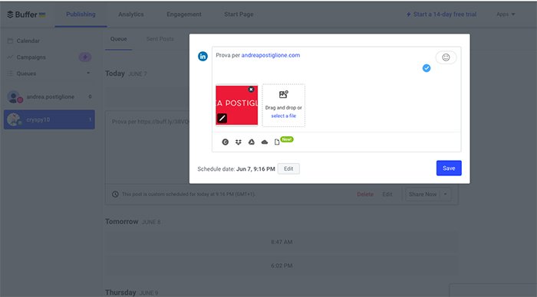Edit the schedule date

[288, 169]
